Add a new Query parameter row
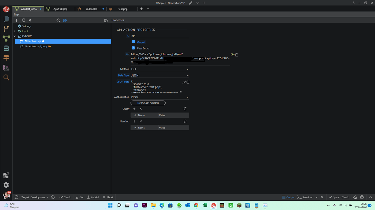The width and height of the screenshot is (375, 210). tap(134, 109)
